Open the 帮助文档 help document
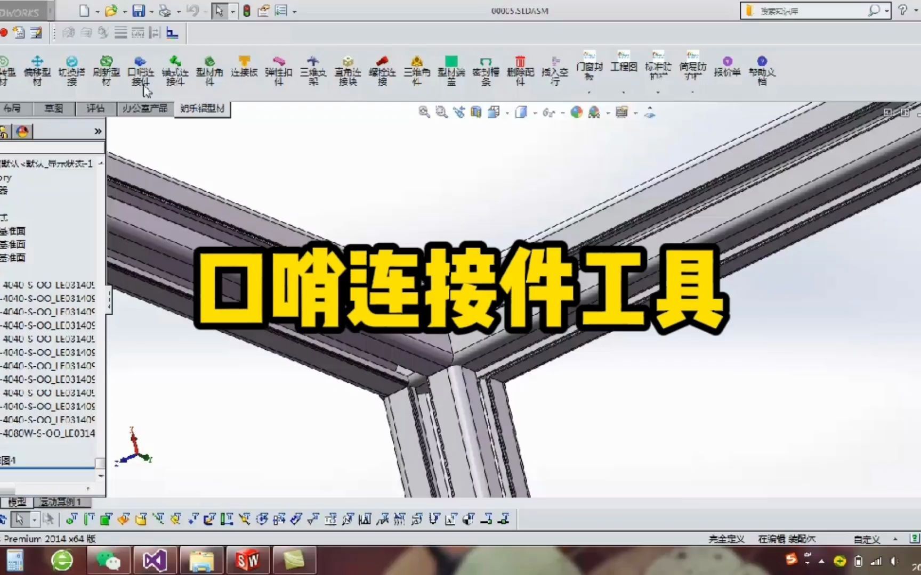This screenshot has height=575, width=921. pyautogui.click(x=762, y=71)
